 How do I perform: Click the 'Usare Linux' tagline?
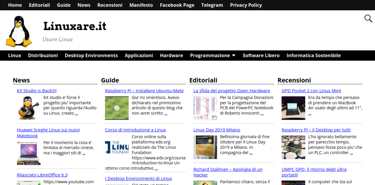(x=57, y=40)
